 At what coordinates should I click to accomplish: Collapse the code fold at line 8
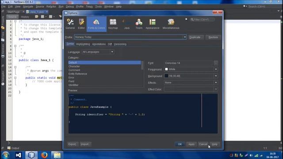click(x=15, y=46)
